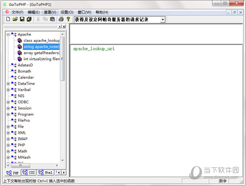Click the Print toolbar icon
This screenshot has width=246, height=186.
pyautogui.click(x=61, y=19)
